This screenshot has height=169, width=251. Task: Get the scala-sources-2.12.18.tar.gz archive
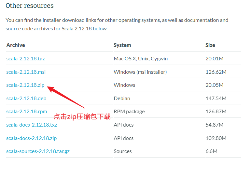click(x=38, y=151)
